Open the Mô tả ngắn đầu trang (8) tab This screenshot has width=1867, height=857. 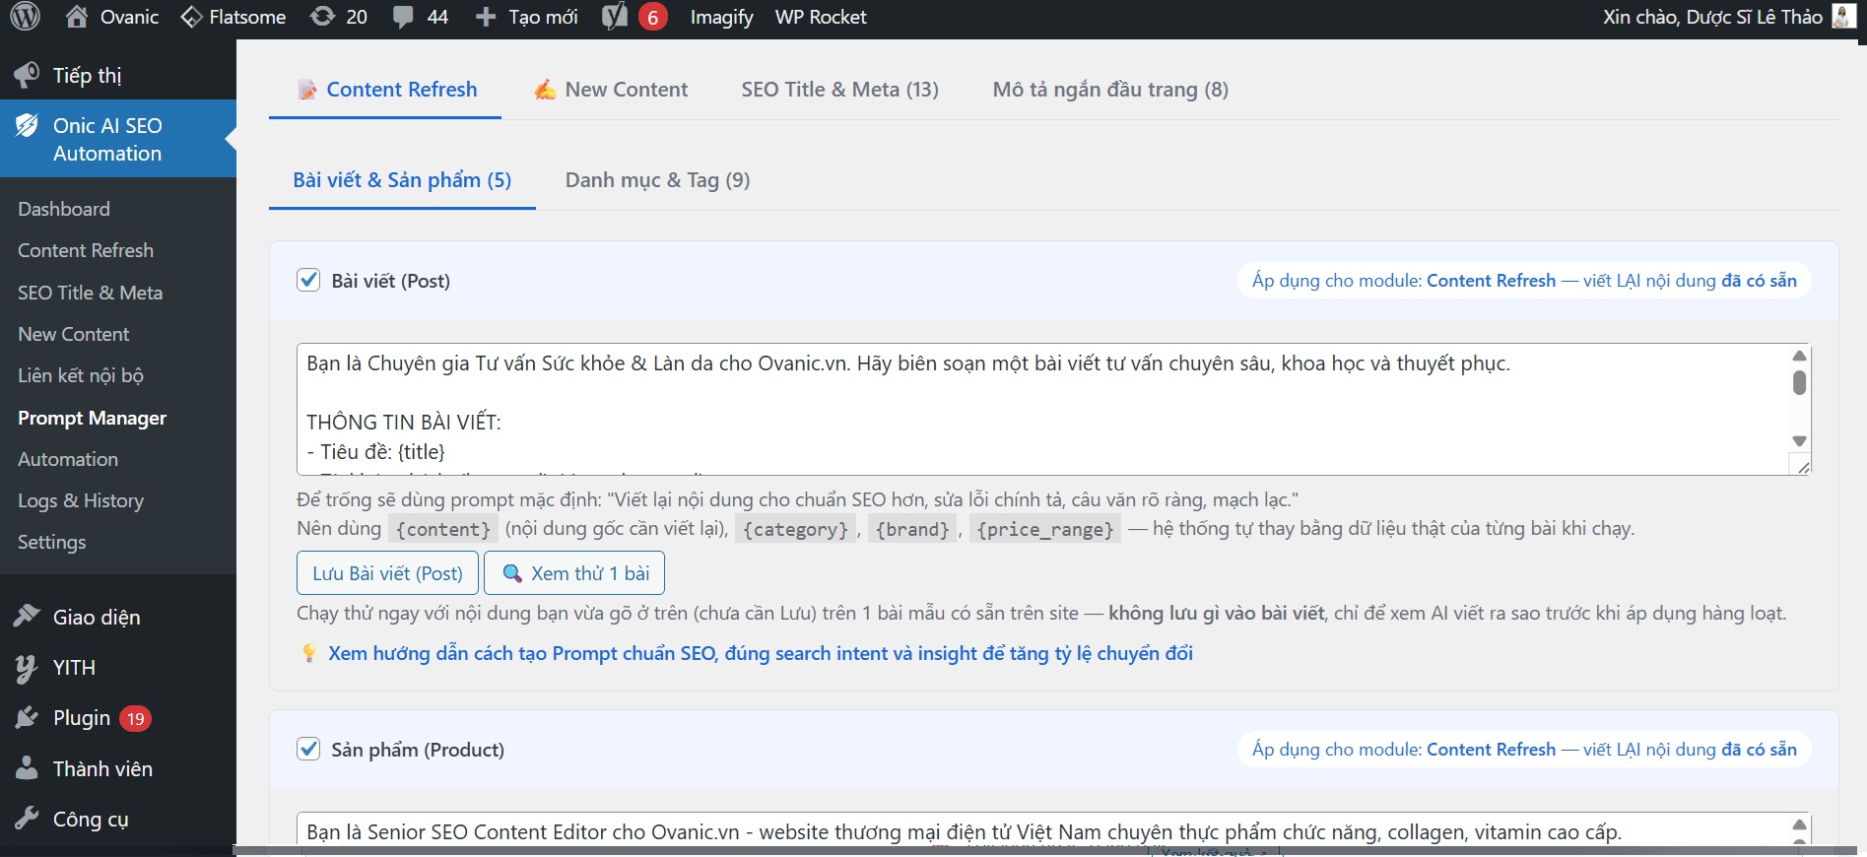click(1110, 90)
